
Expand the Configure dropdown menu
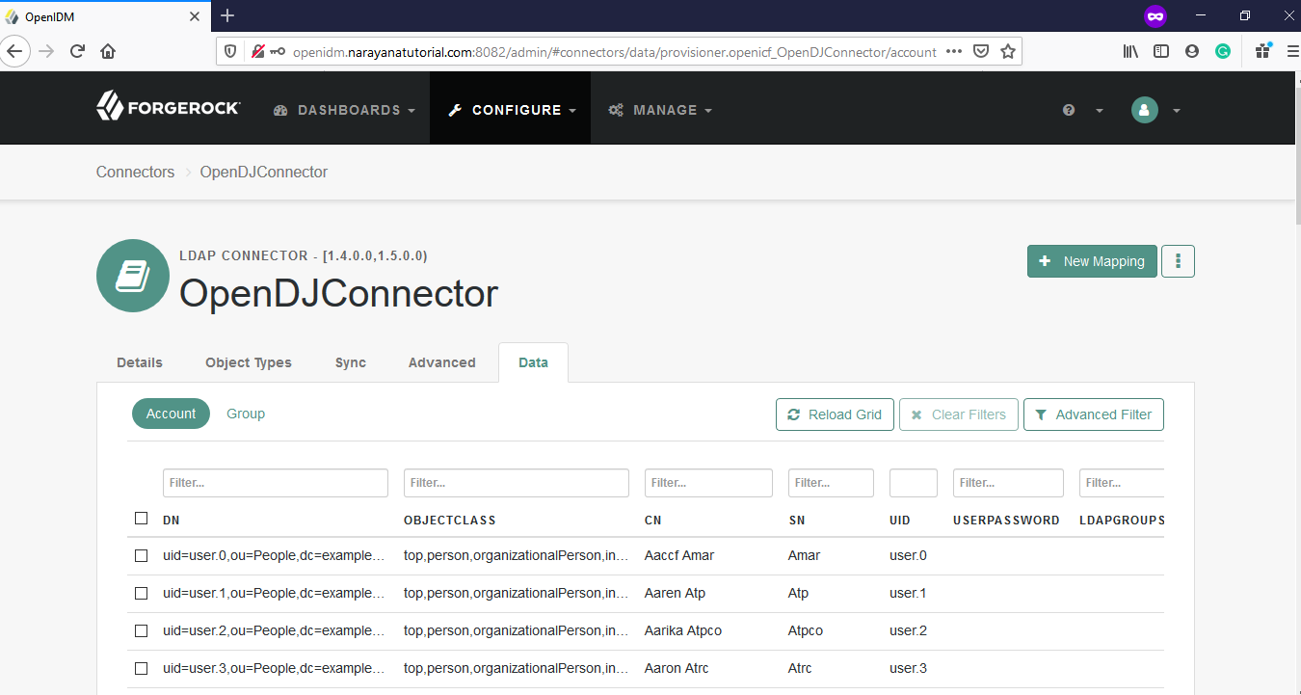[511, 110]
